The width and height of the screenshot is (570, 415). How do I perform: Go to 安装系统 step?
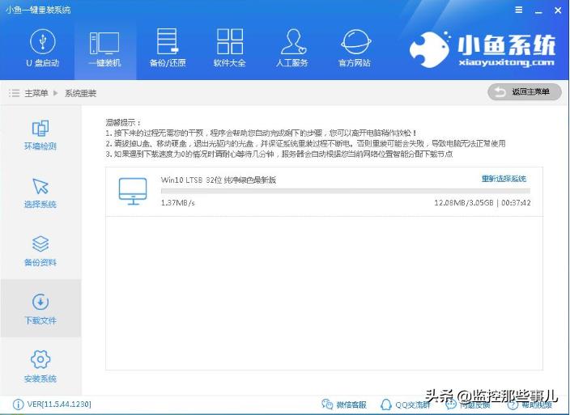point(40,366)
